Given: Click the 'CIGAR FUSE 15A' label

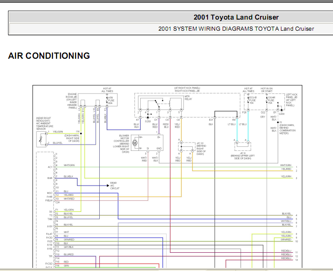Looking at the screenshot, I should [272, 100].
